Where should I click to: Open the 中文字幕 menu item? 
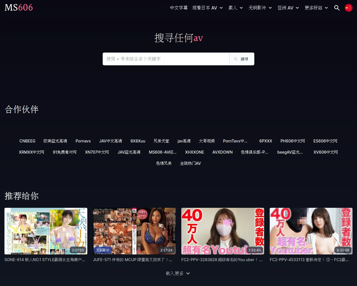pos(179,8)
